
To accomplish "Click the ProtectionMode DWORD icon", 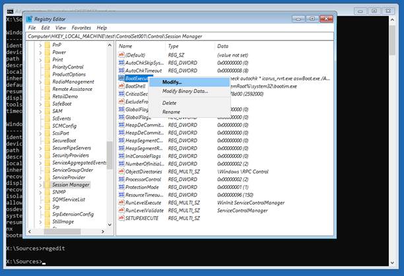I will point(121,187).
